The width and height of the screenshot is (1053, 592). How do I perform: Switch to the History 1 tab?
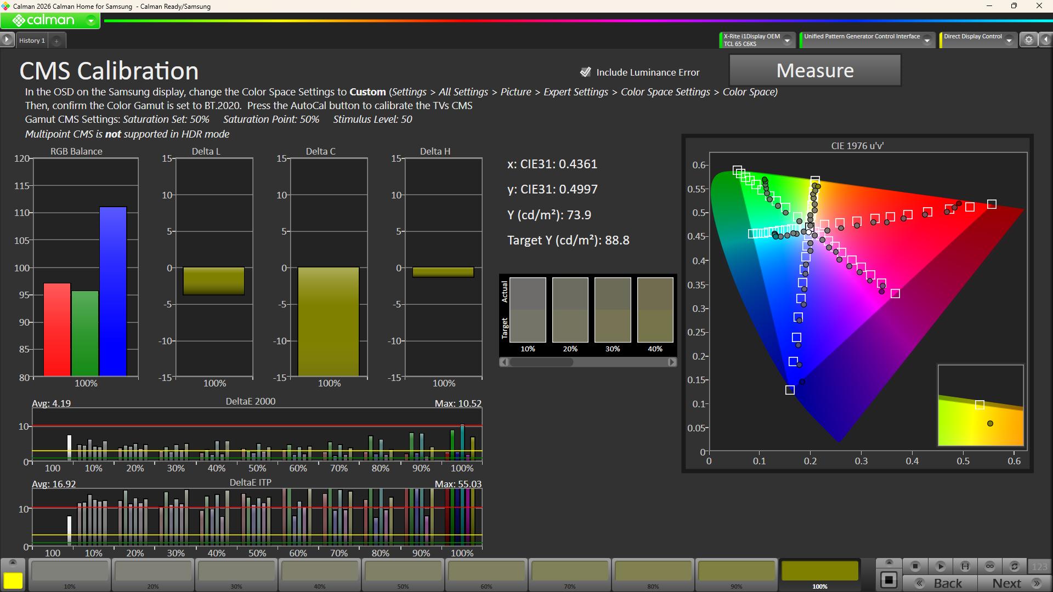point(32,41)
